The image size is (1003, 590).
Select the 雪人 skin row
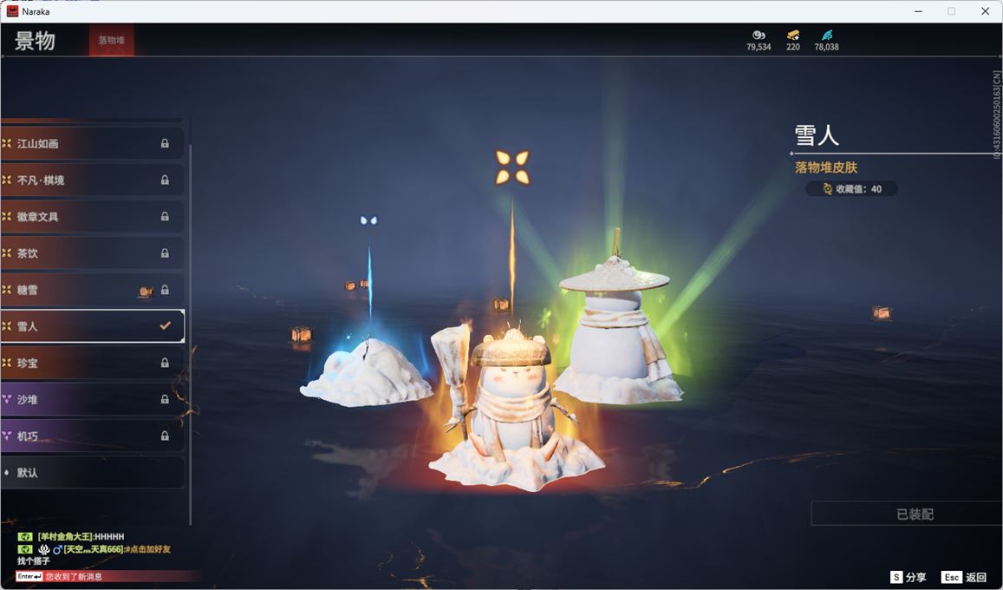click(93, 325)
